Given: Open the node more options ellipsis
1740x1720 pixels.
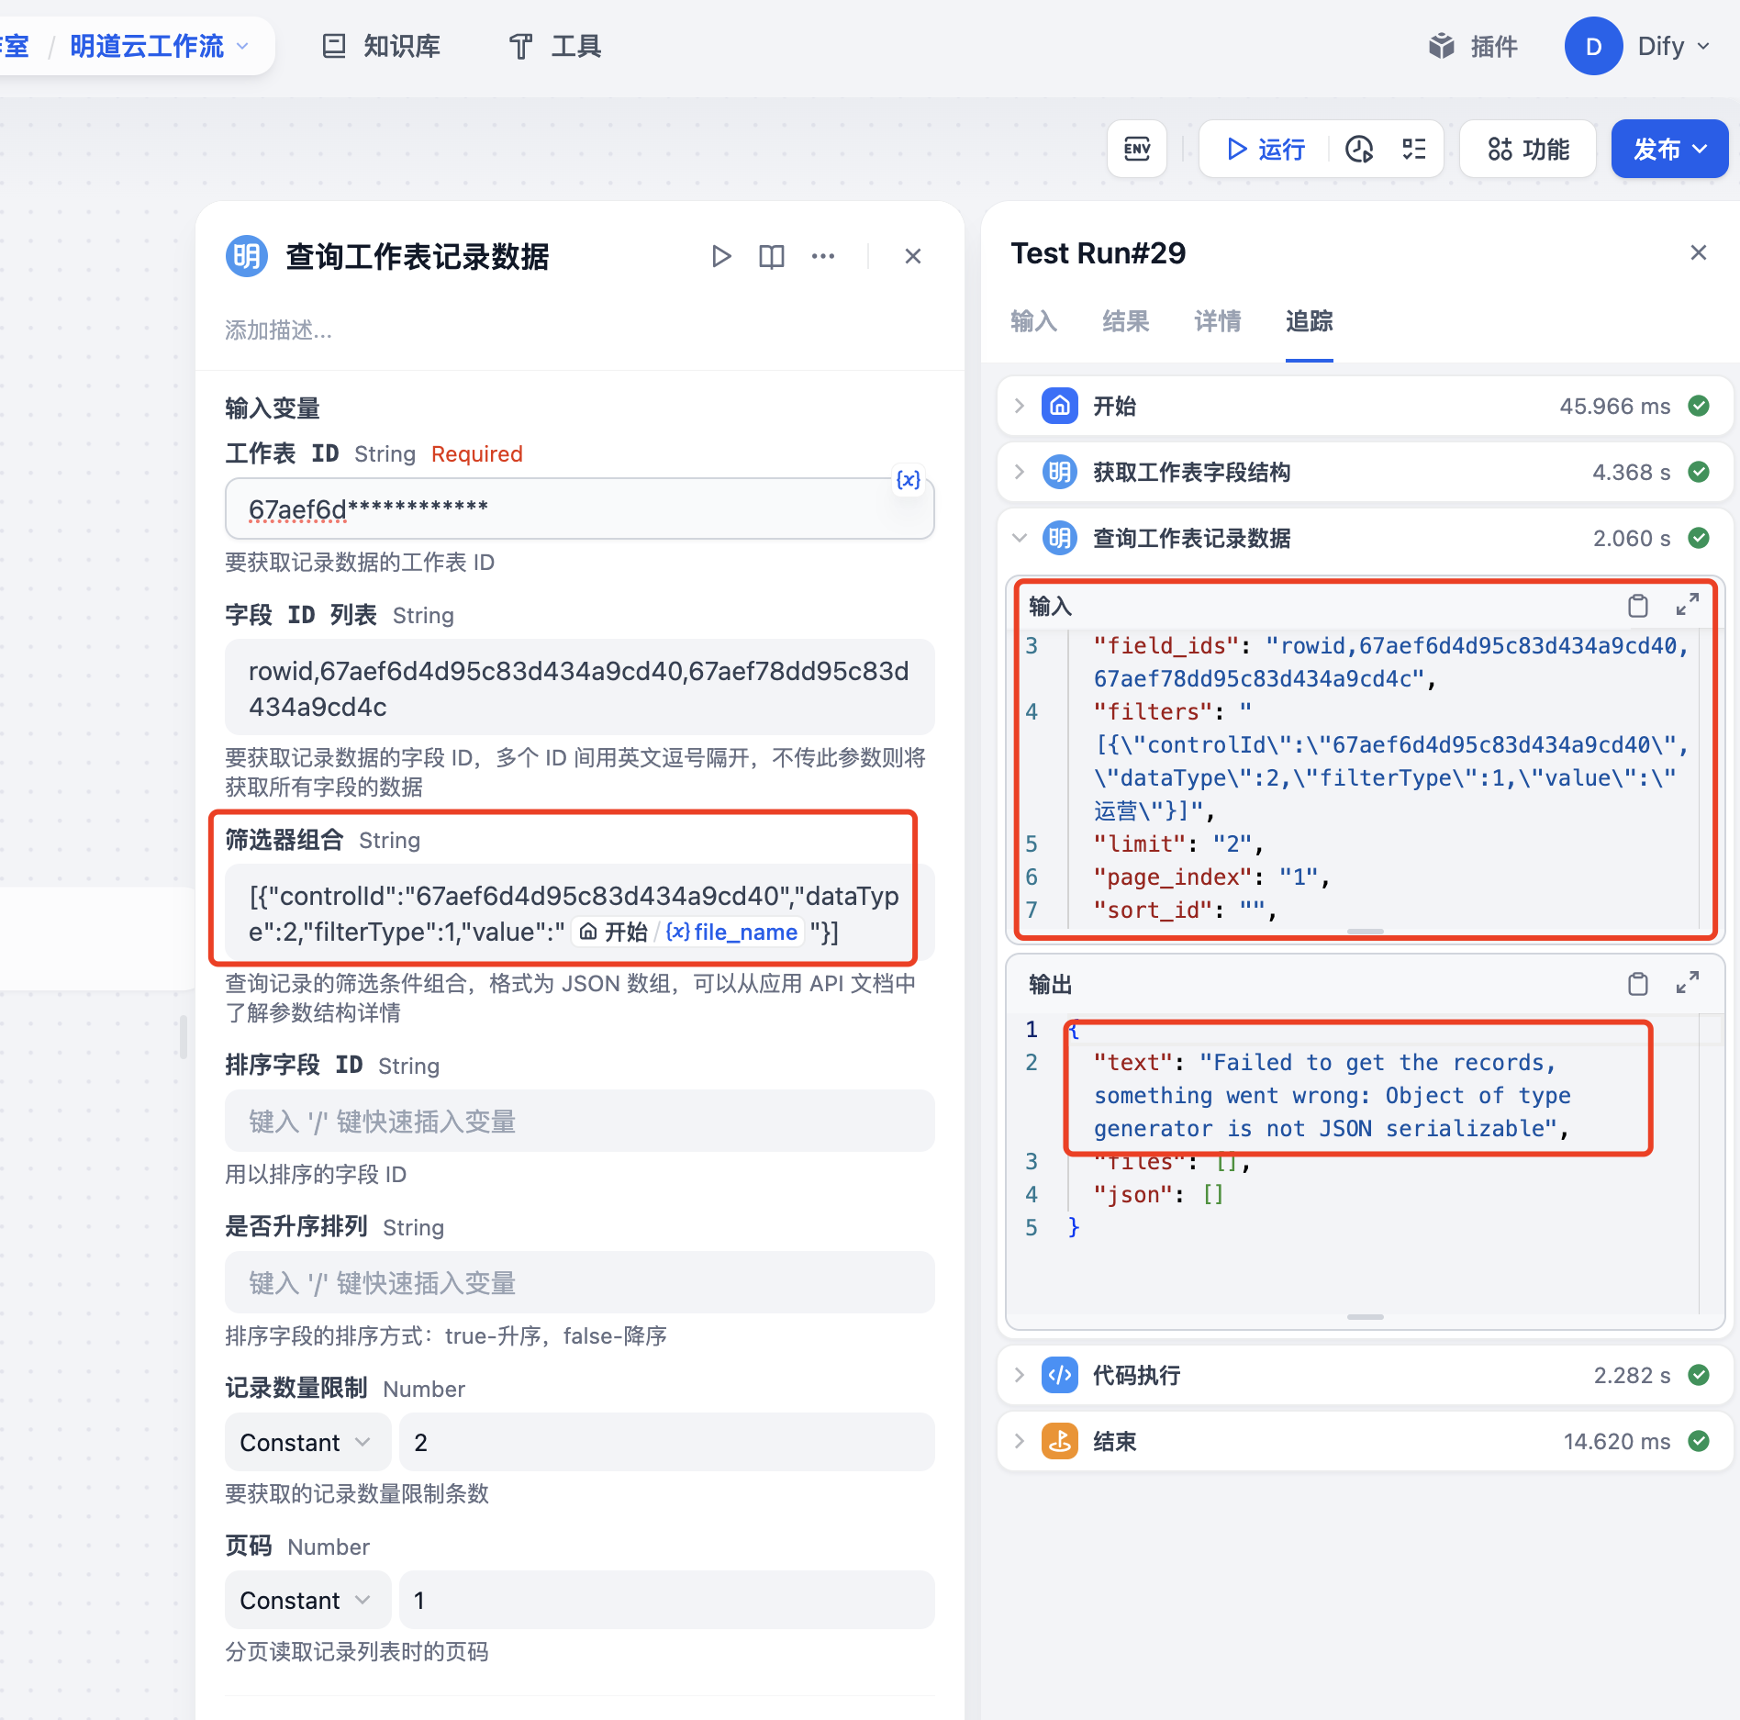Looking at the screenshot, I should [x=822, y=256].
